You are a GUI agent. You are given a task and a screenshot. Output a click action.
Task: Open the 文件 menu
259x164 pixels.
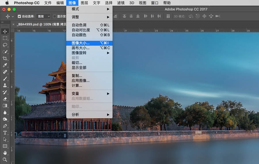[48, 3]
